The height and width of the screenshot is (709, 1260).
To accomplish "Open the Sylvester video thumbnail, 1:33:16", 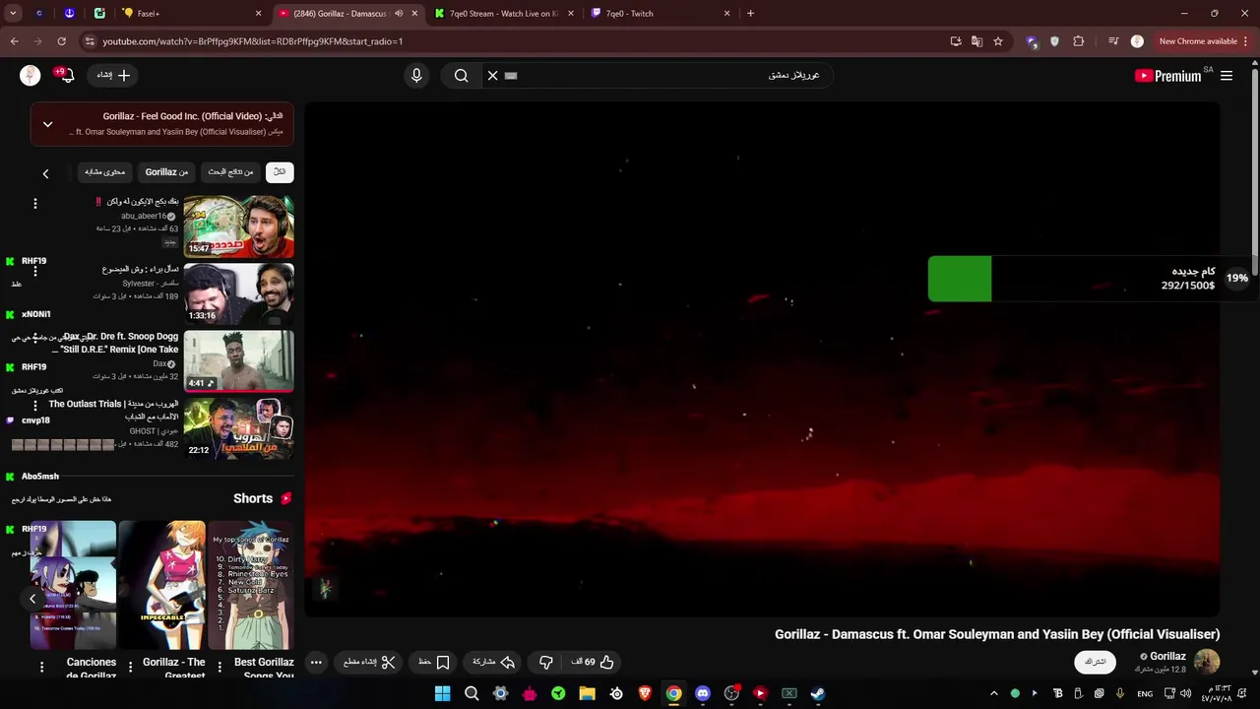I will (x=238, y=293).
